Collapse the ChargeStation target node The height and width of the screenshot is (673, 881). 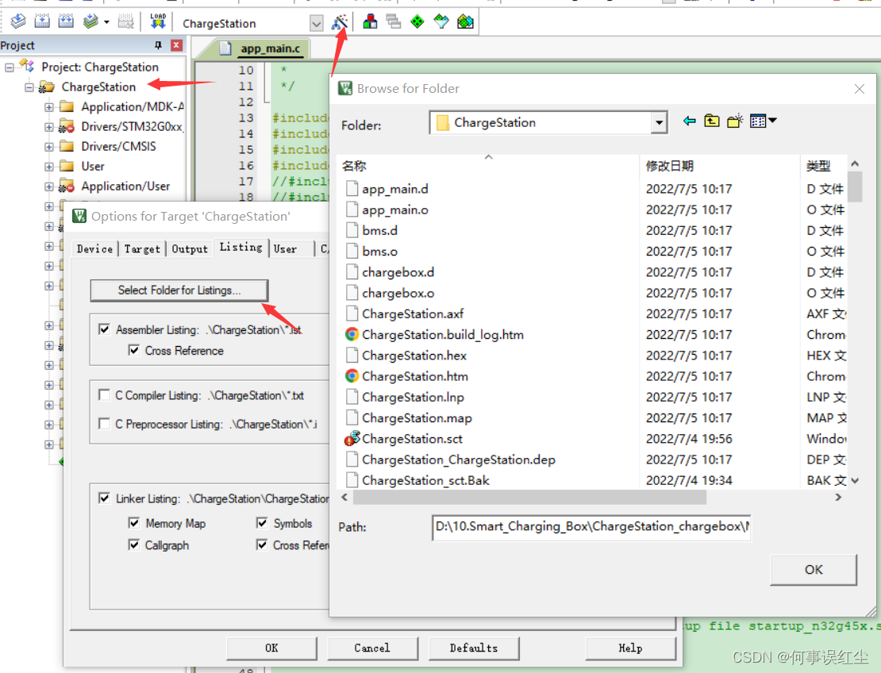coord(29,87)
